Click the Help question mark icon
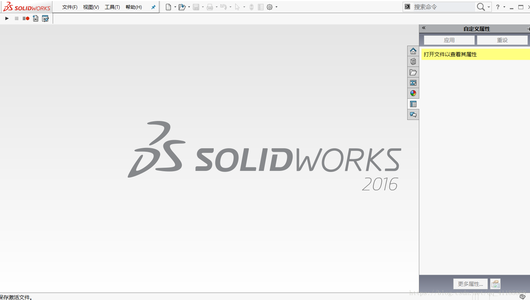 [x=498, y=7]
